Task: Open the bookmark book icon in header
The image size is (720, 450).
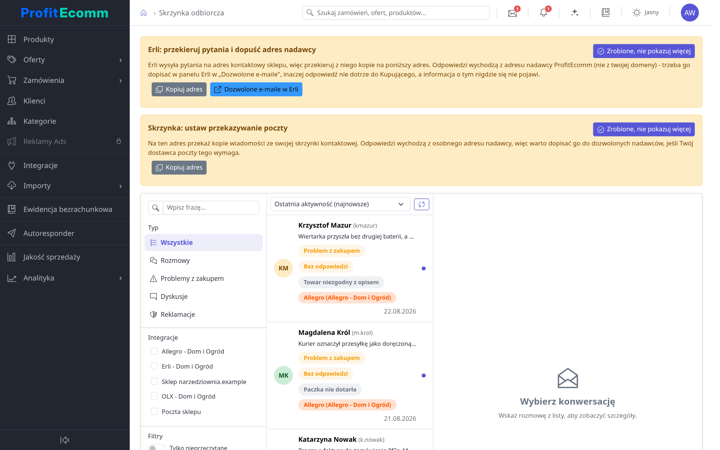Action: pyautogui.click(x=606, y=13)
